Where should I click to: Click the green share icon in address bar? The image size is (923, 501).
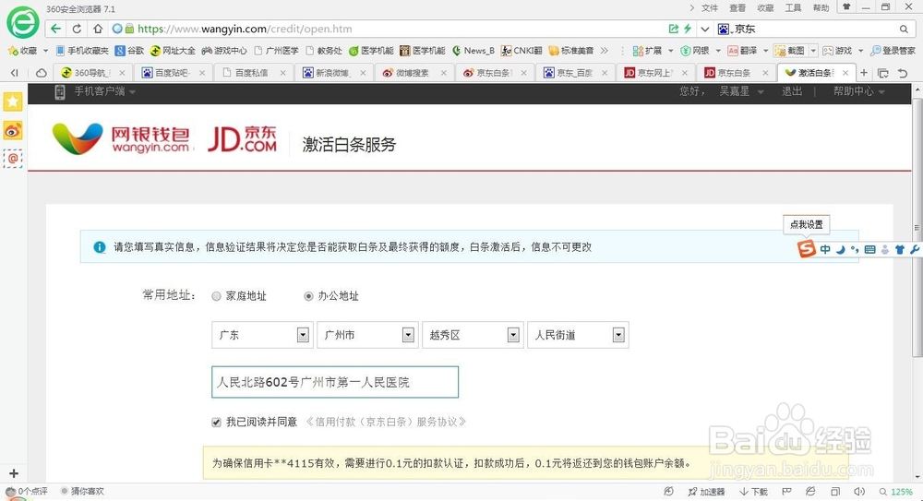coord(674,29)
